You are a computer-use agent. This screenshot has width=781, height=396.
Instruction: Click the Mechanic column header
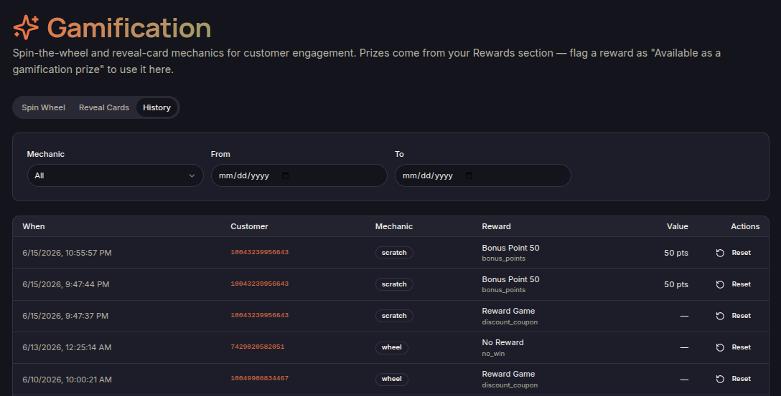click(394, 226)
